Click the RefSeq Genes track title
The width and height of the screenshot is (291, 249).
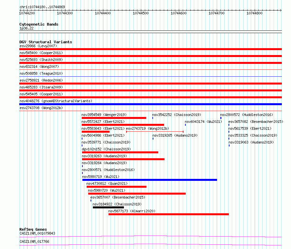coord(33,229)
